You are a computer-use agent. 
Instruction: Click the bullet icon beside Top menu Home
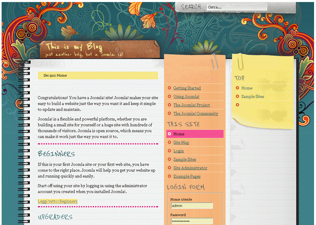point(237,88)
